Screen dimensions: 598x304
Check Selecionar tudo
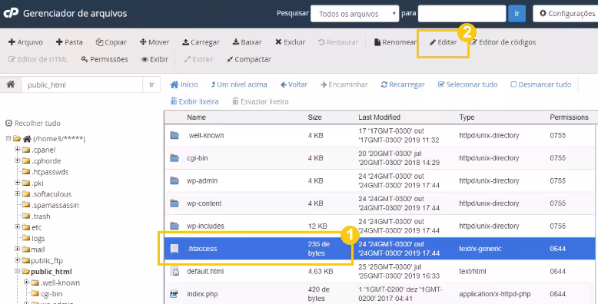[x=467, y=84]
